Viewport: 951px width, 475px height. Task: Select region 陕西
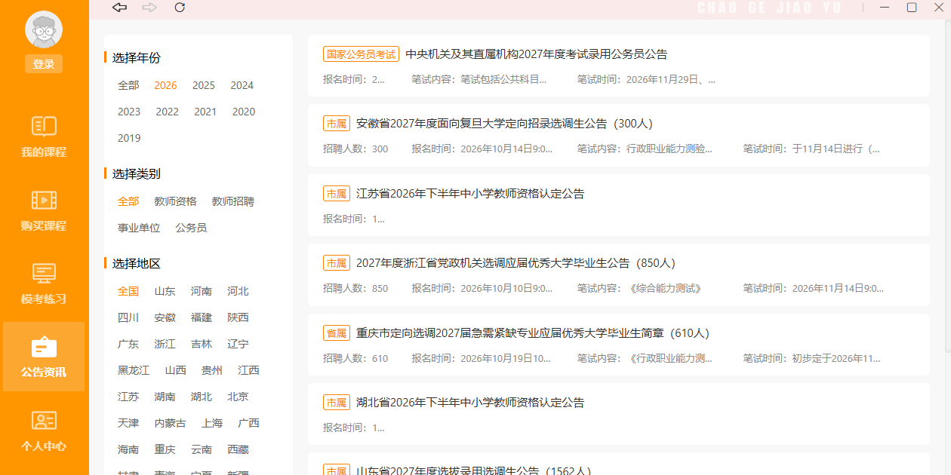pyautogui.click(x=238, y=317)
